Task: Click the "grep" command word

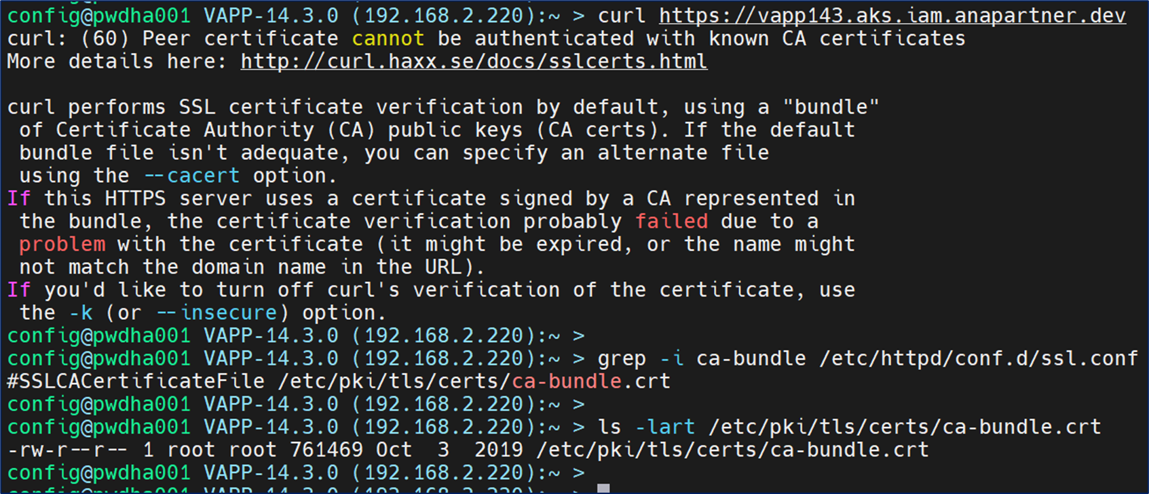Action: click(x=622, y=358)
